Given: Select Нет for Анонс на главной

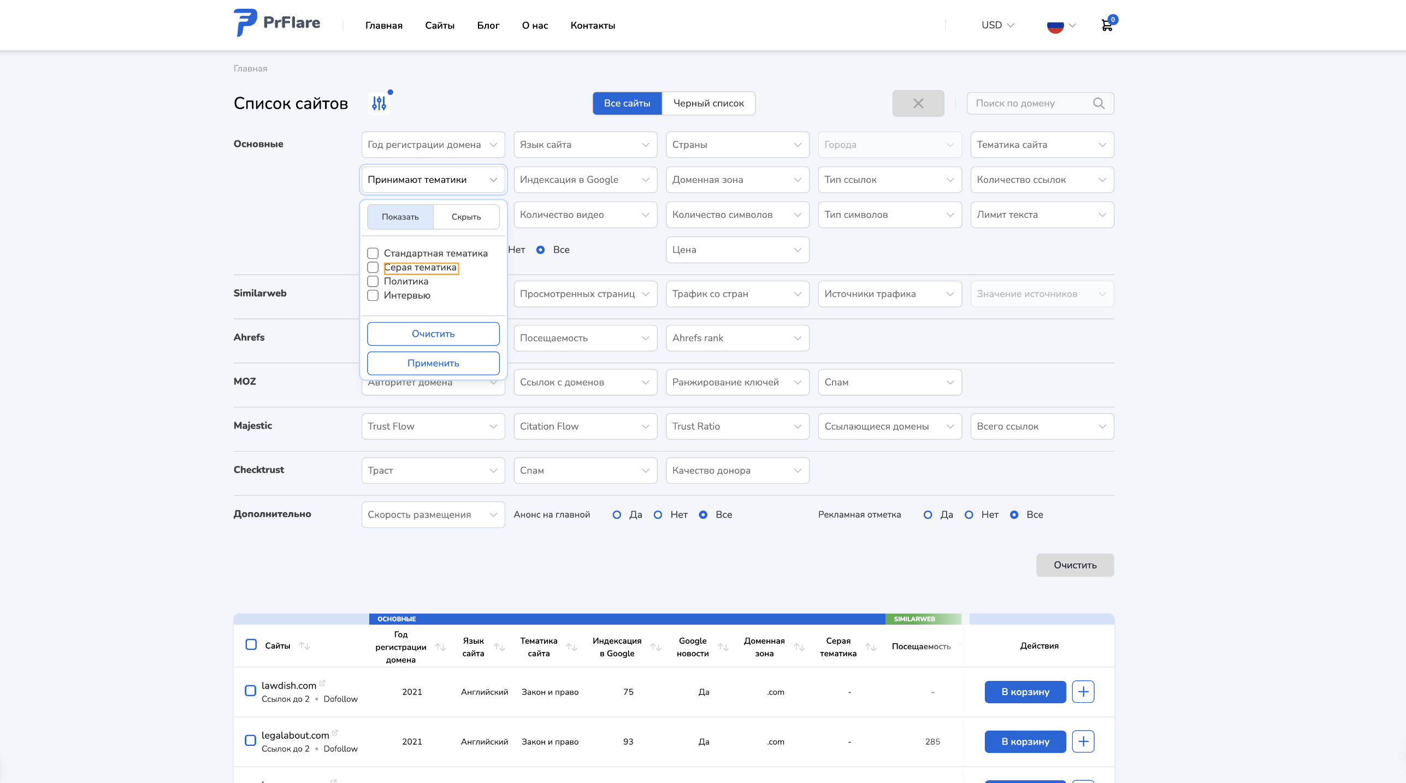Looking at the screenshot, I should [x=658, y=515].
